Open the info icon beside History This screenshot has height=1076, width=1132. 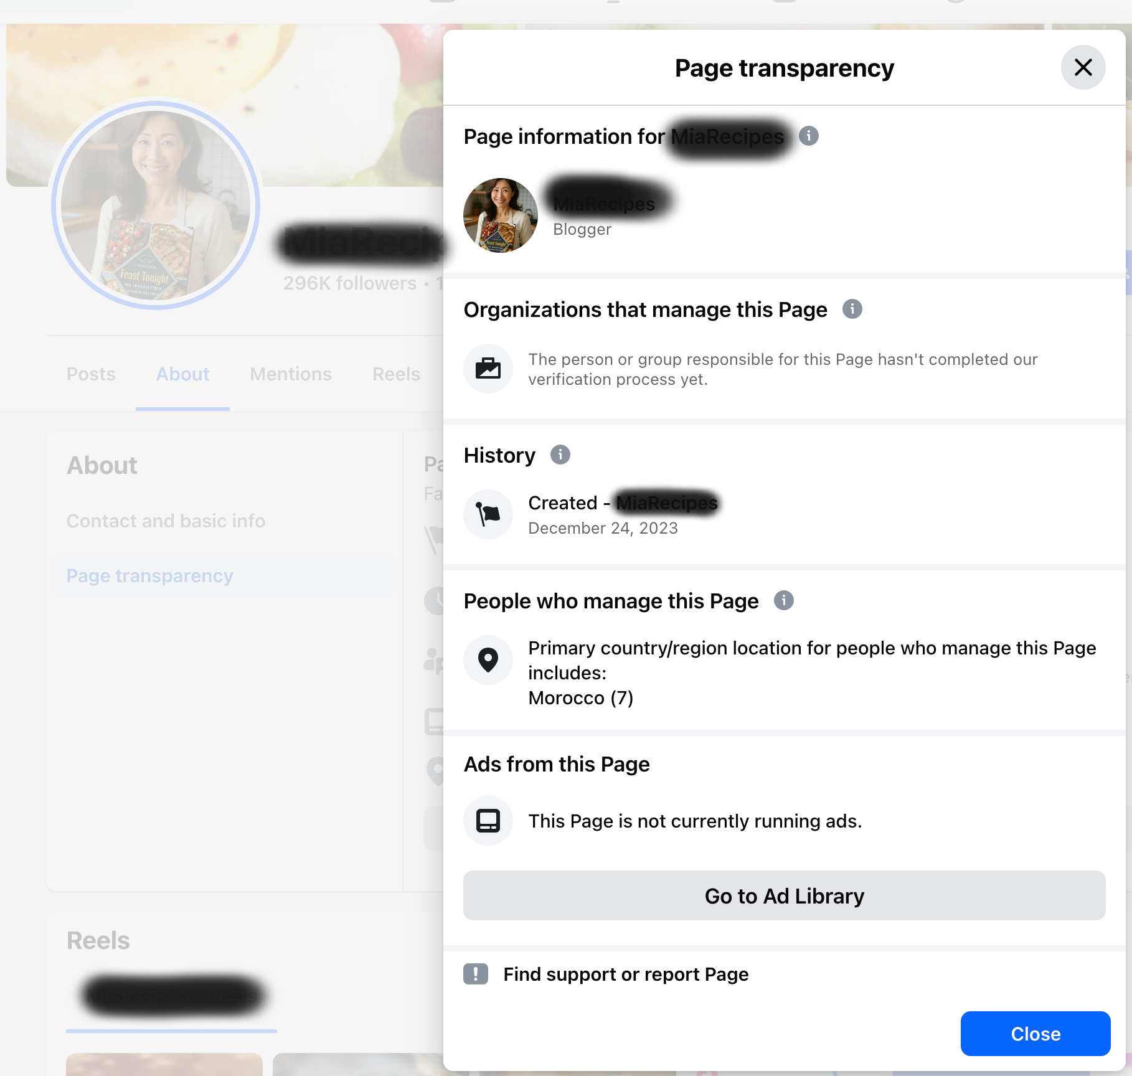(560, 455)
